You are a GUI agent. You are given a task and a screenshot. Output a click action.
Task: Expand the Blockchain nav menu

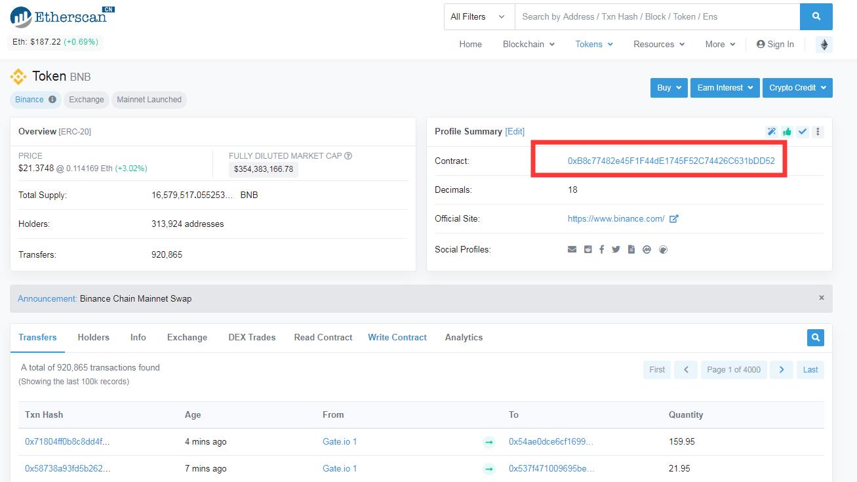pos(528,45)
